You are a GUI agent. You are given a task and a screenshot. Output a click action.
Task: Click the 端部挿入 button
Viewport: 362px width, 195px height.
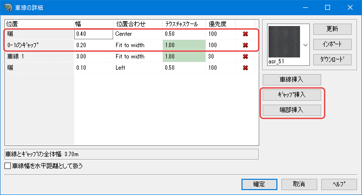click(292, 110)
